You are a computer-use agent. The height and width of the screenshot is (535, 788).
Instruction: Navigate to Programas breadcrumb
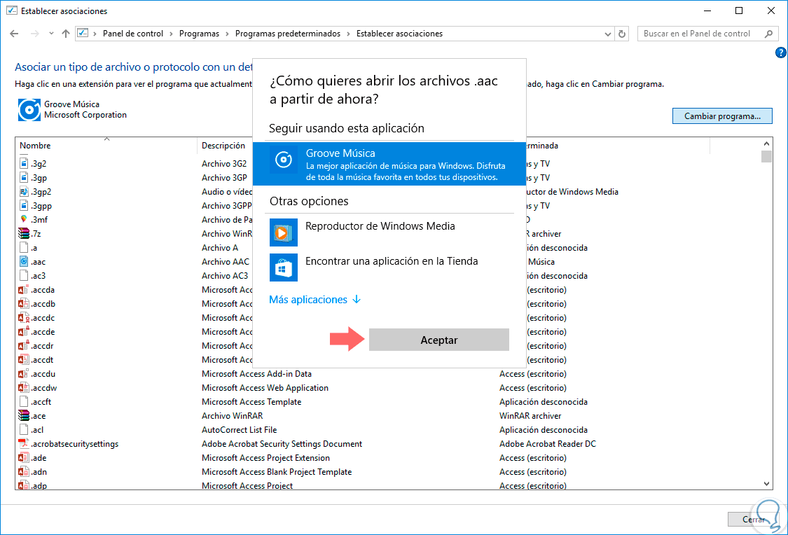click(x=199, y=34)
